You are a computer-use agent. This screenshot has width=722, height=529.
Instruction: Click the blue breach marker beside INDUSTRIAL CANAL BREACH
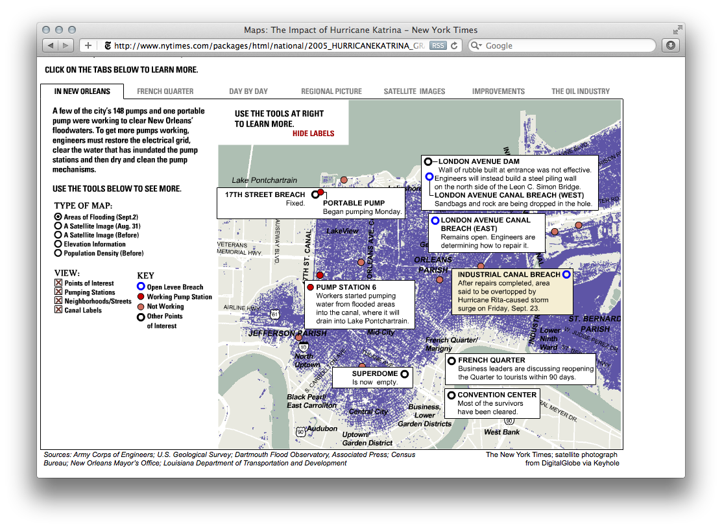(x=566, y=274)
